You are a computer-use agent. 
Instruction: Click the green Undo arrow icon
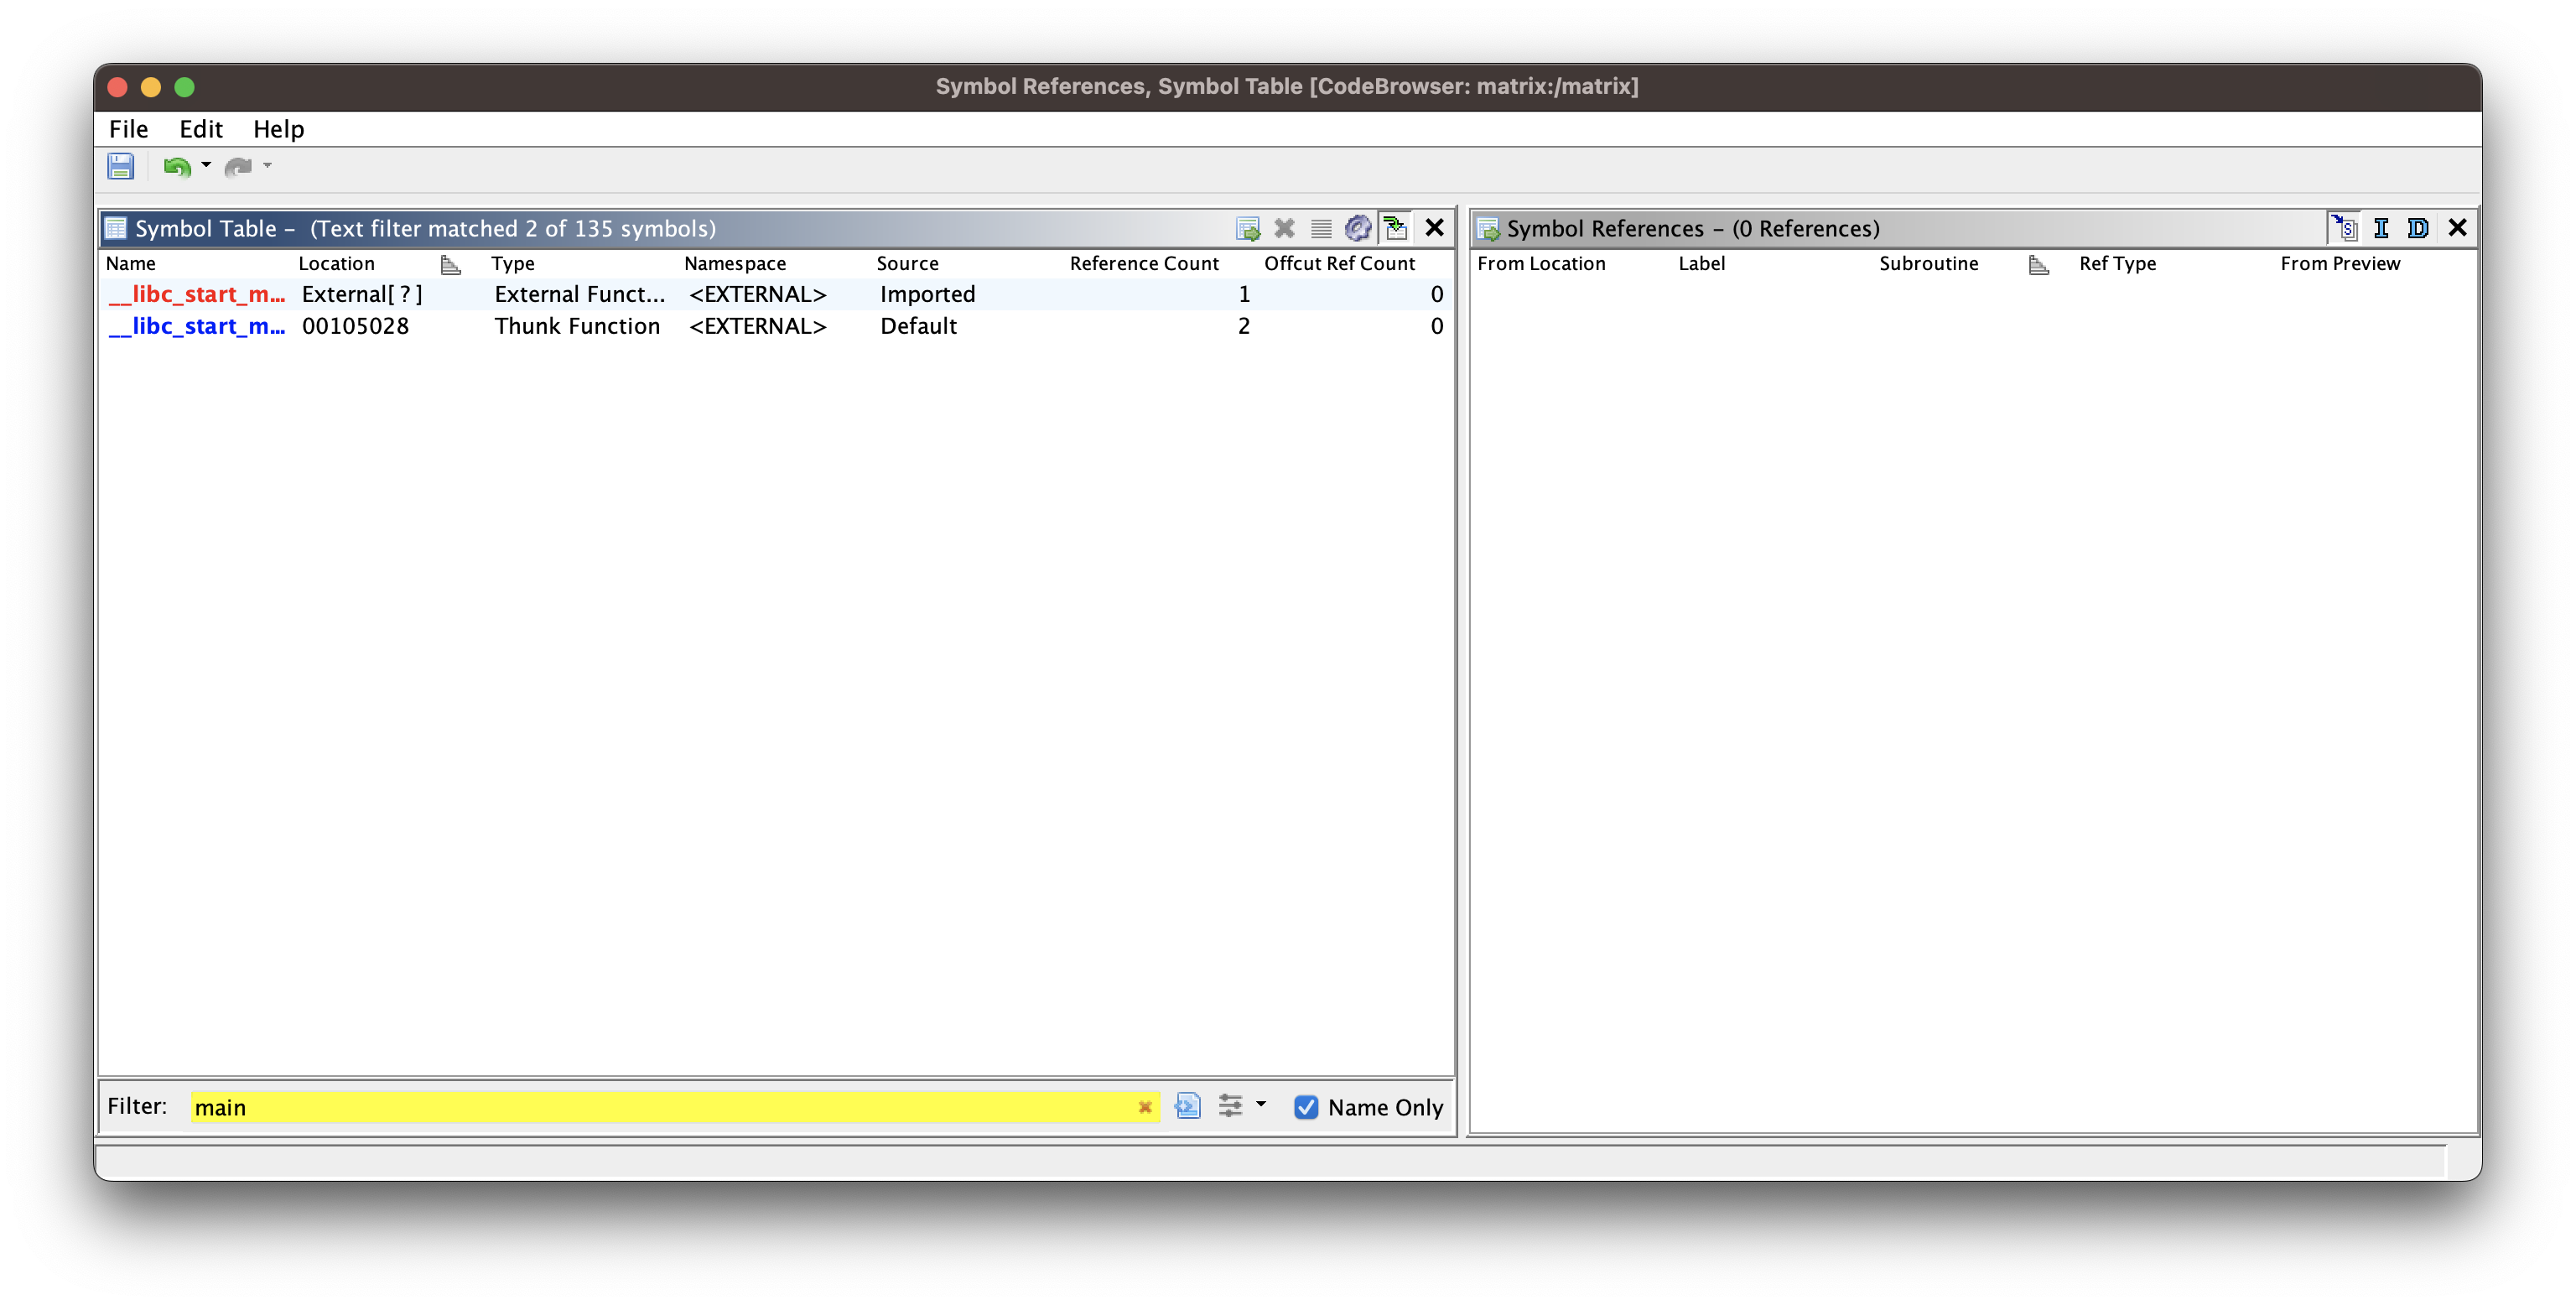pos(176,166)
